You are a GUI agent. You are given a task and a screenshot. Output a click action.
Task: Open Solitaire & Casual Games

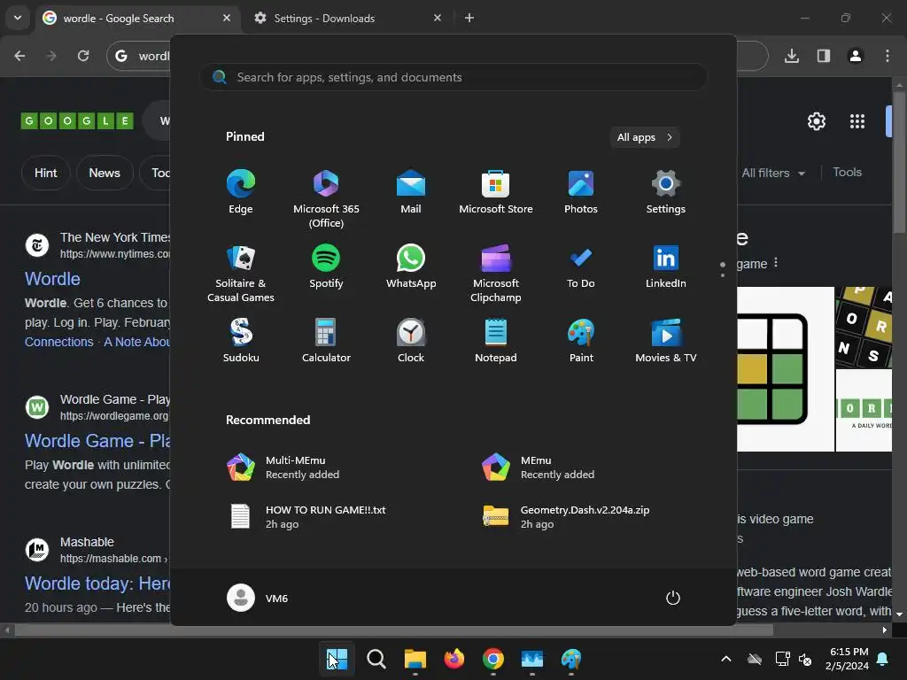[x=241, y=274]
